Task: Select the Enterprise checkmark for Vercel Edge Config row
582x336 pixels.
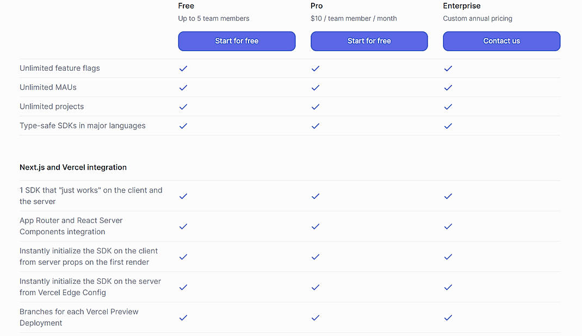Action: click(448, 287)
